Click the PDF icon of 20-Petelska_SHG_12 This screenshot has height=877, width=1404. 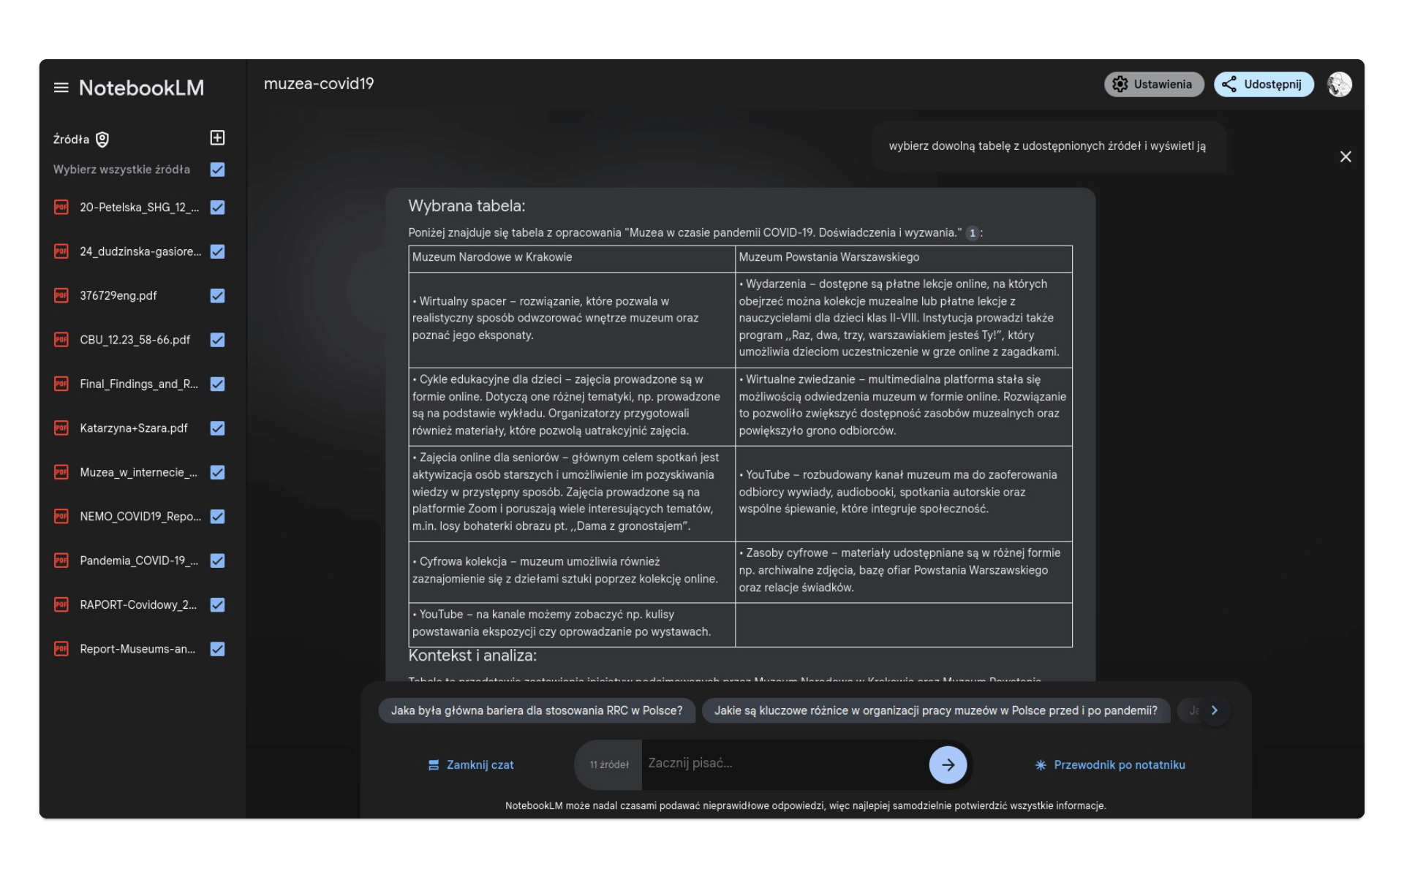pos(61,208)
